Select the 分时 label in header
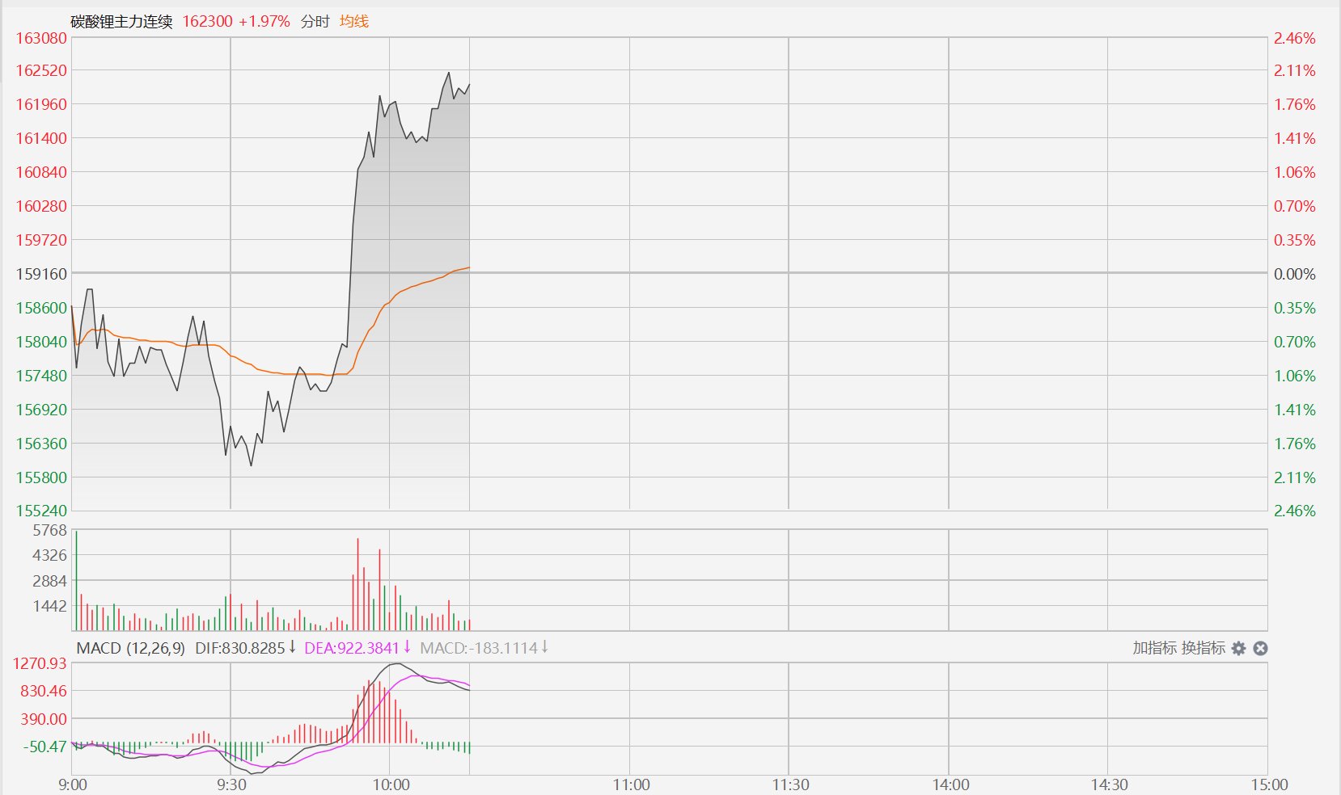The width and height of the screenshot is (1341, 795). point(315,22)
